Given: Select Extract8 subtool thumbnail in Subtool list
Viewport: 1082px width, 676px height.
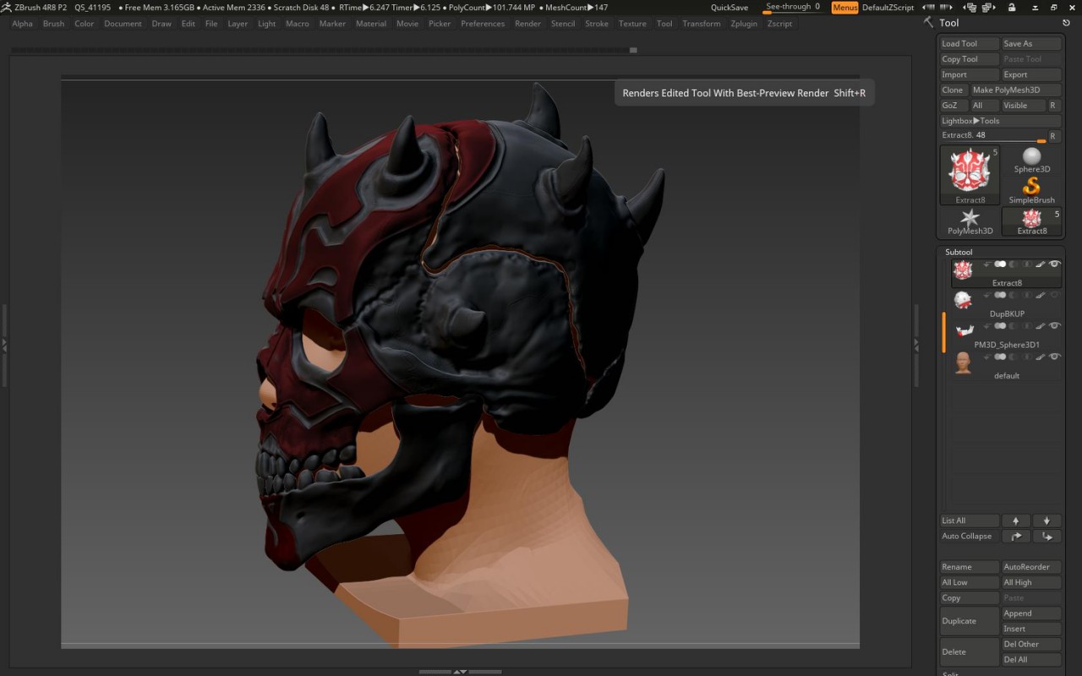Looking at the screenshot, I should 963,270.
